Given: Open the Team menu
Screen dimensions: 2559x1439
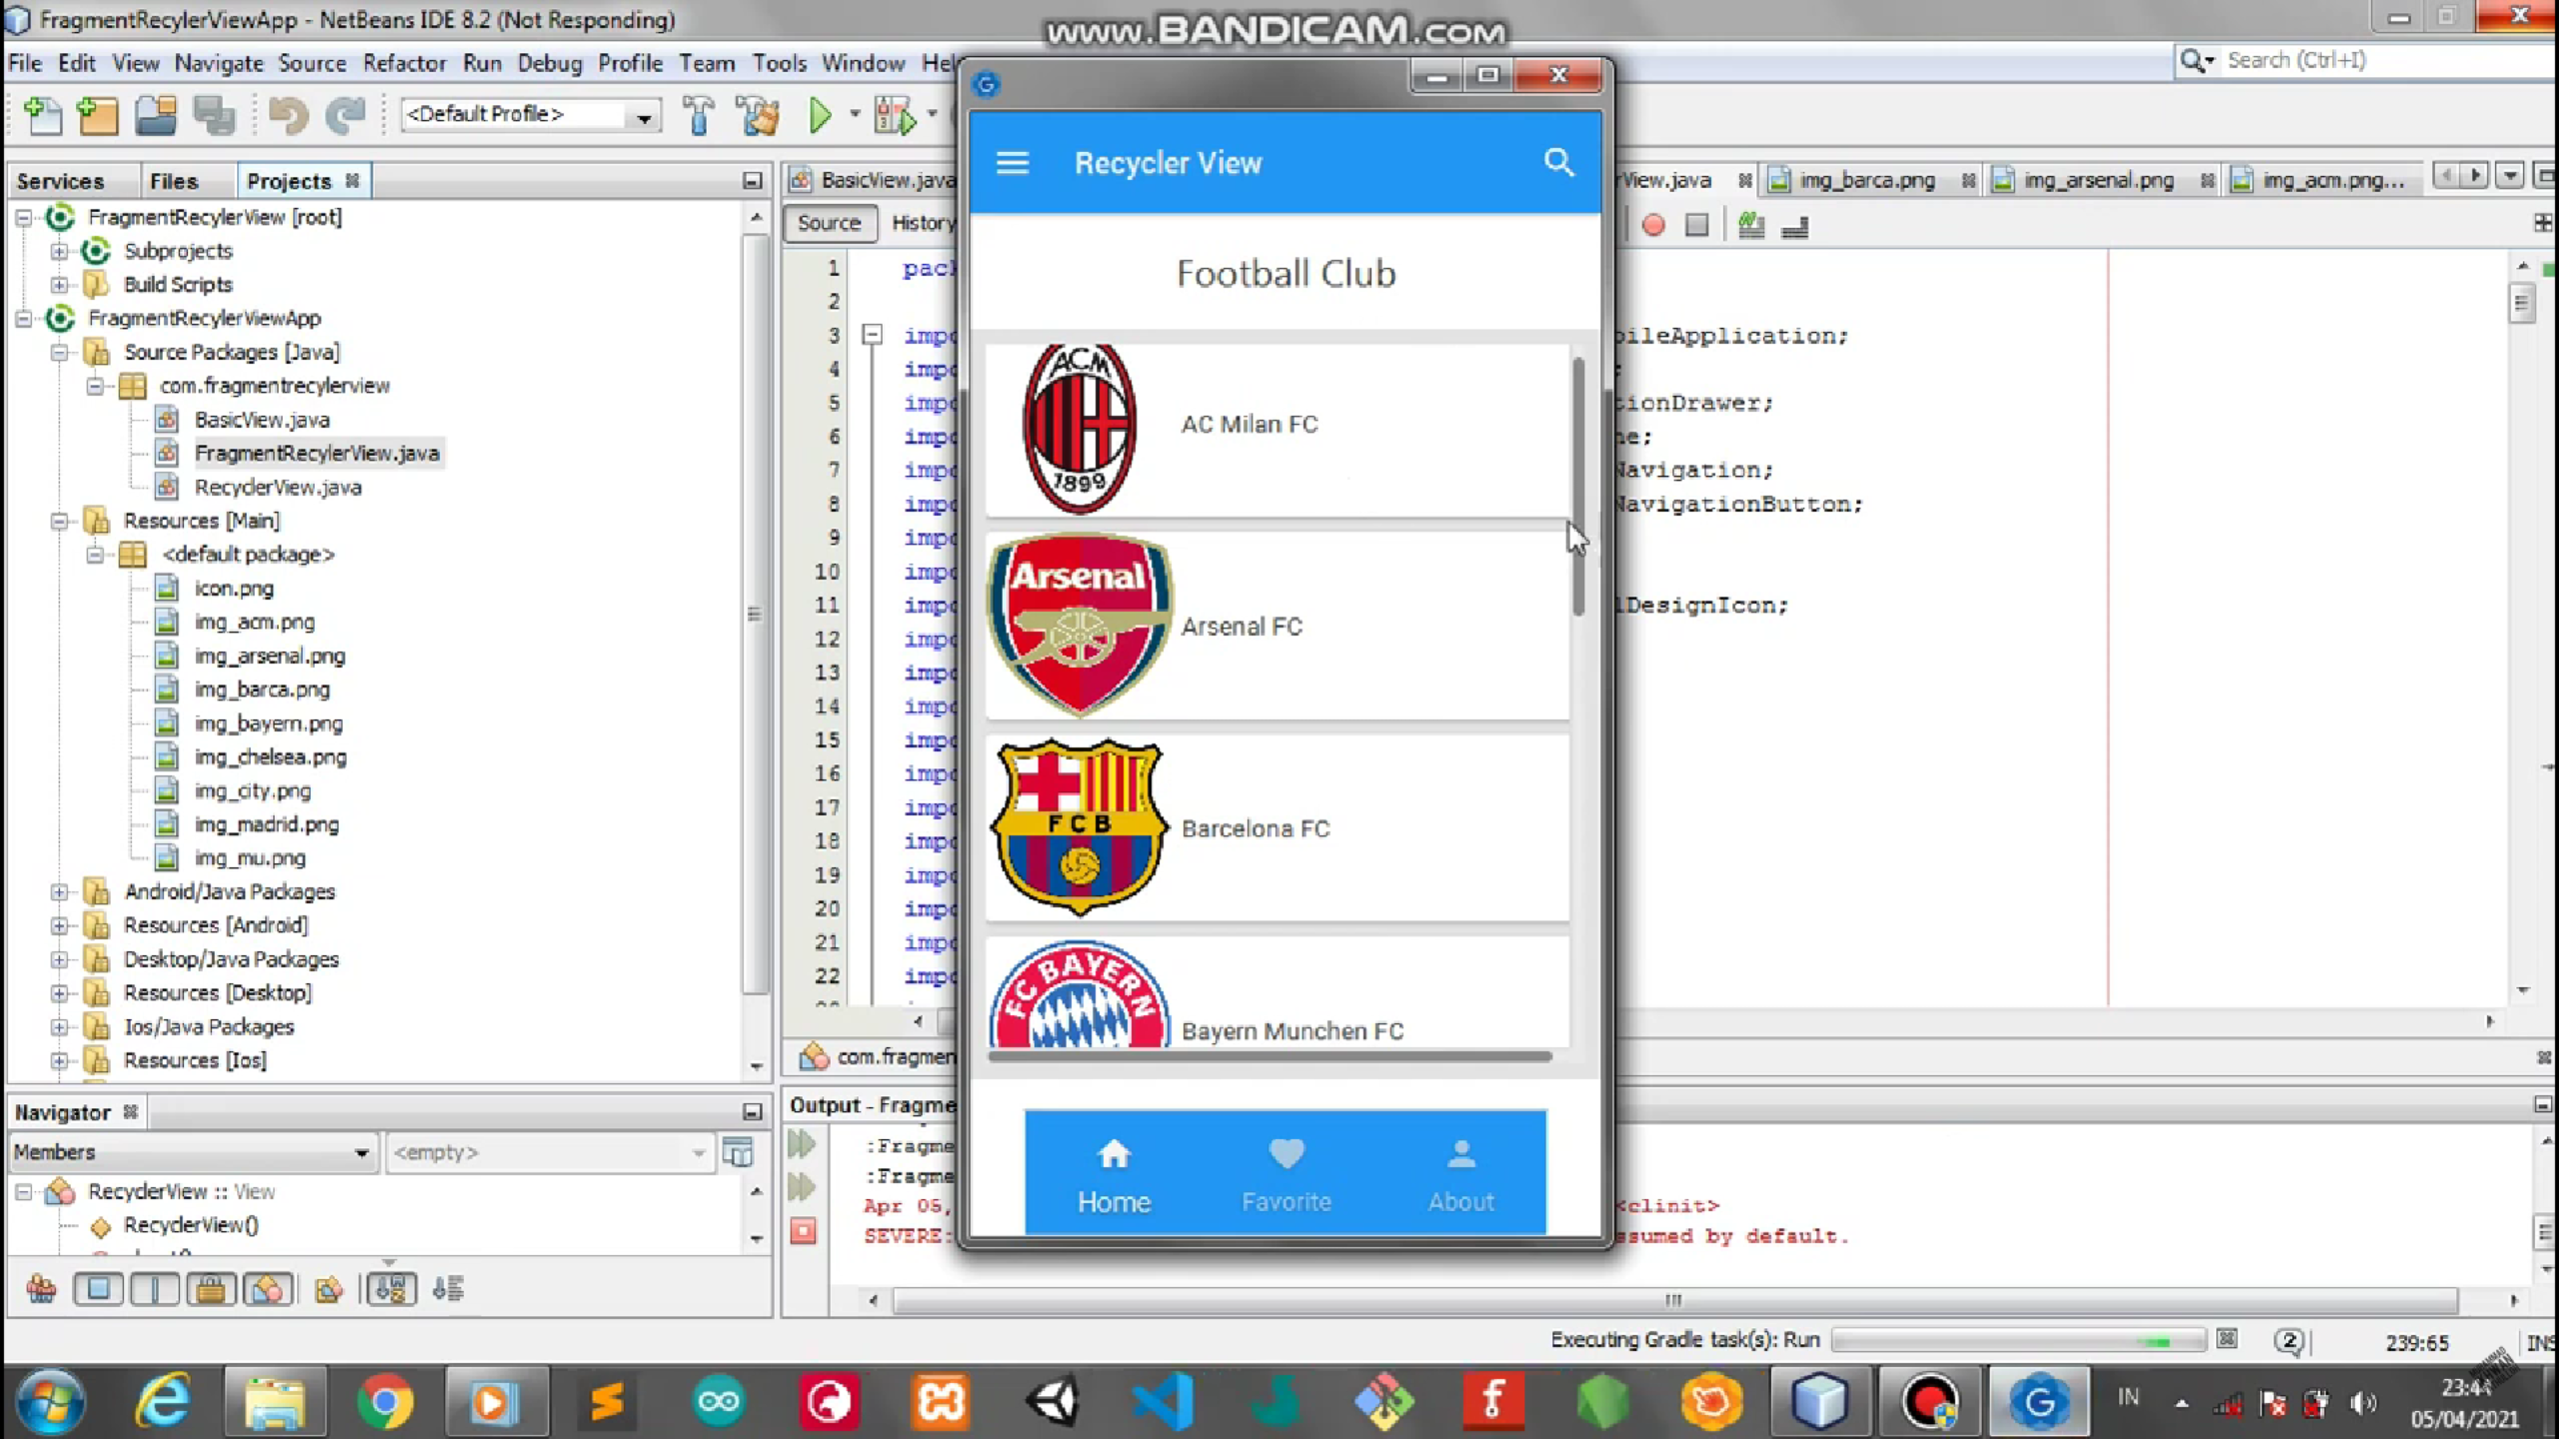Looking at the screenshot, I should 707,63.
